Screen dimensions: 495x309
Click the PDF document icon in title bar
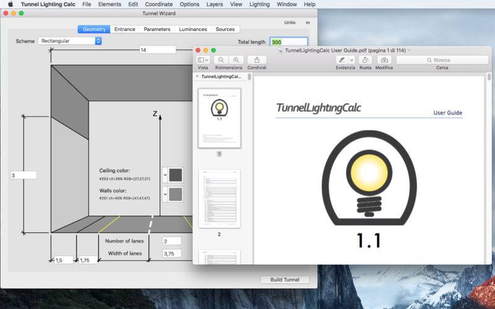pos(280,51)
